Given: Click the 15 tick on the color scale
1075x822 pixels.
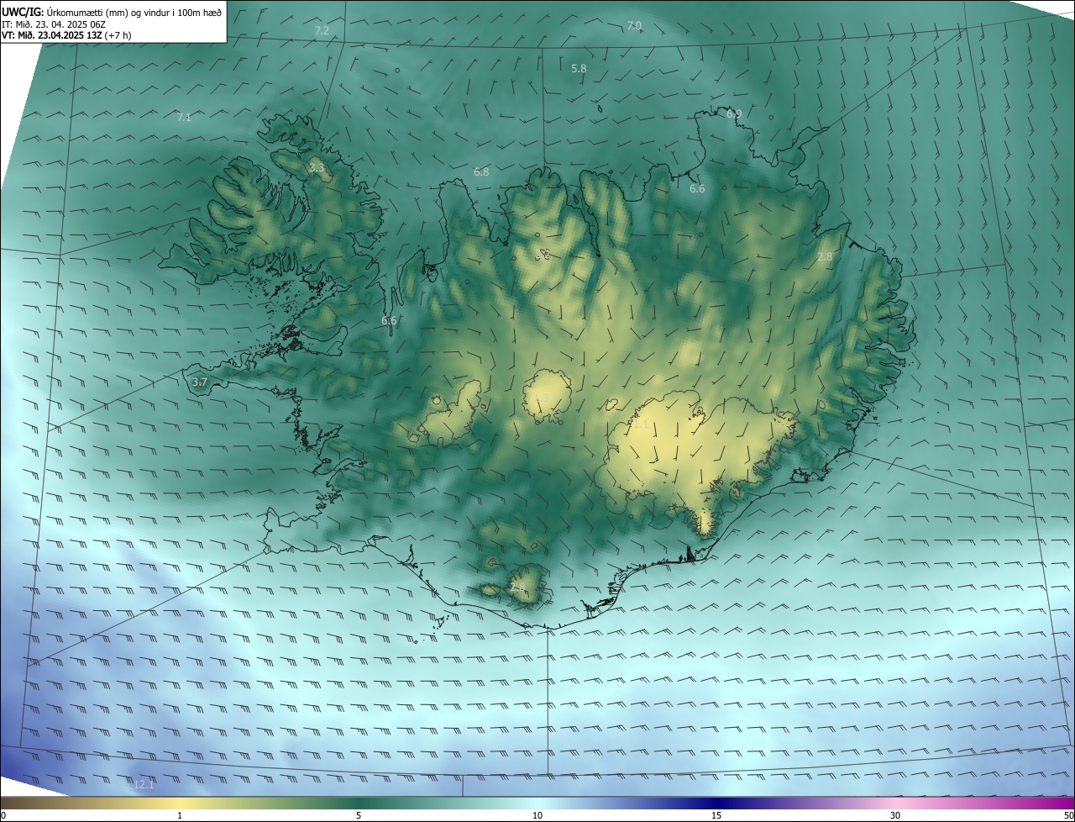Looking at the screenshot, I should (x=716, y=815).
